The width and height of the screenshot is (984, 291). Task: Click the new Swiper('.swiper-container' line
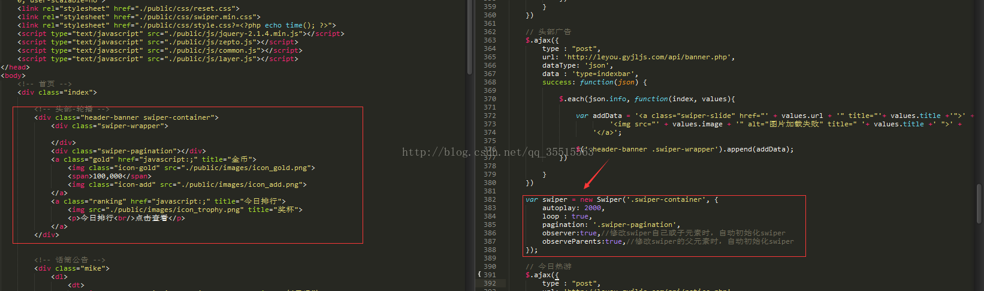(621, 199)
